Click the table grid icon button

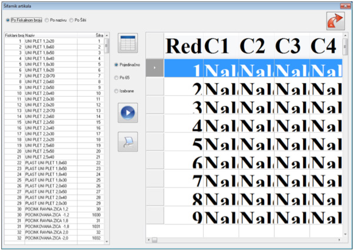[127, 43]
